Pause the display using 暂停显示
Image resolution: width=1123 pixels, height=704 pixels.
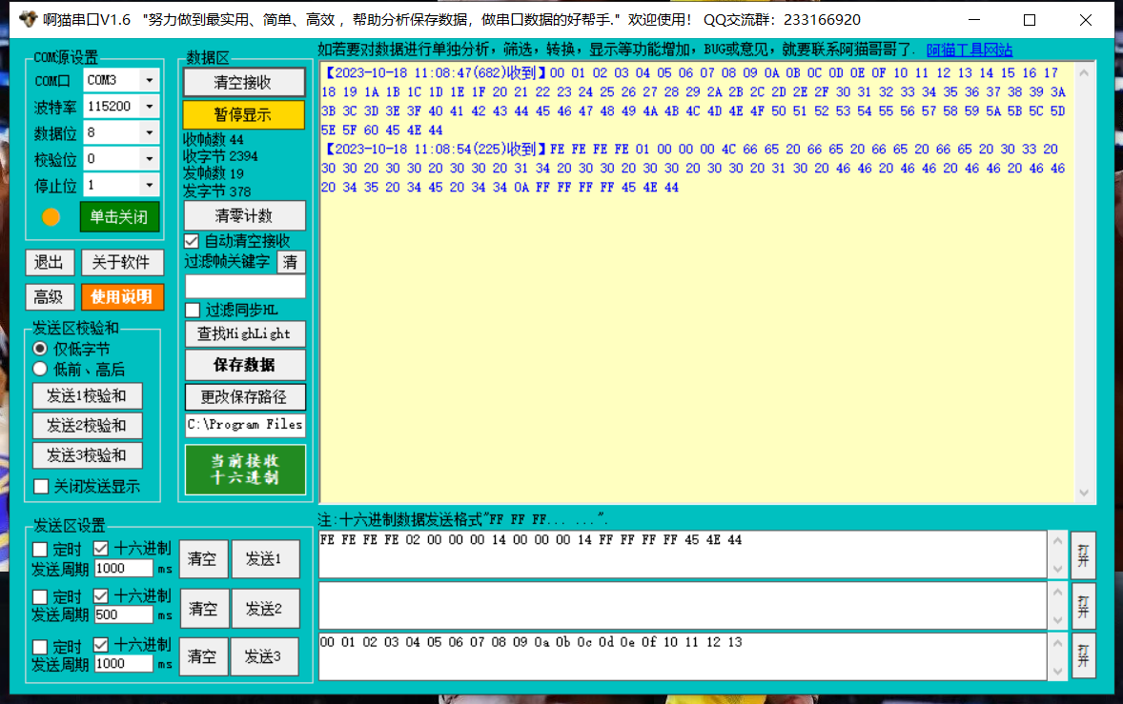click(x=243, y=114)
